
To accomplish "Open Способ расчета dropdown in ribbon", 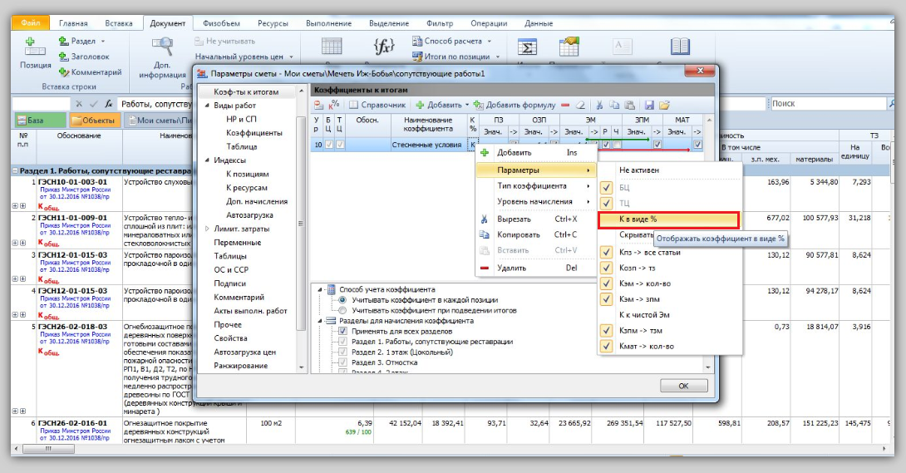I will [490, 41].
